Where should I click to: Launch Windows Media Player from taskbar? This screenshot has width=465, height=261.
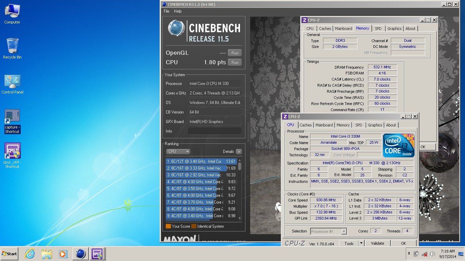pos(63,254)
